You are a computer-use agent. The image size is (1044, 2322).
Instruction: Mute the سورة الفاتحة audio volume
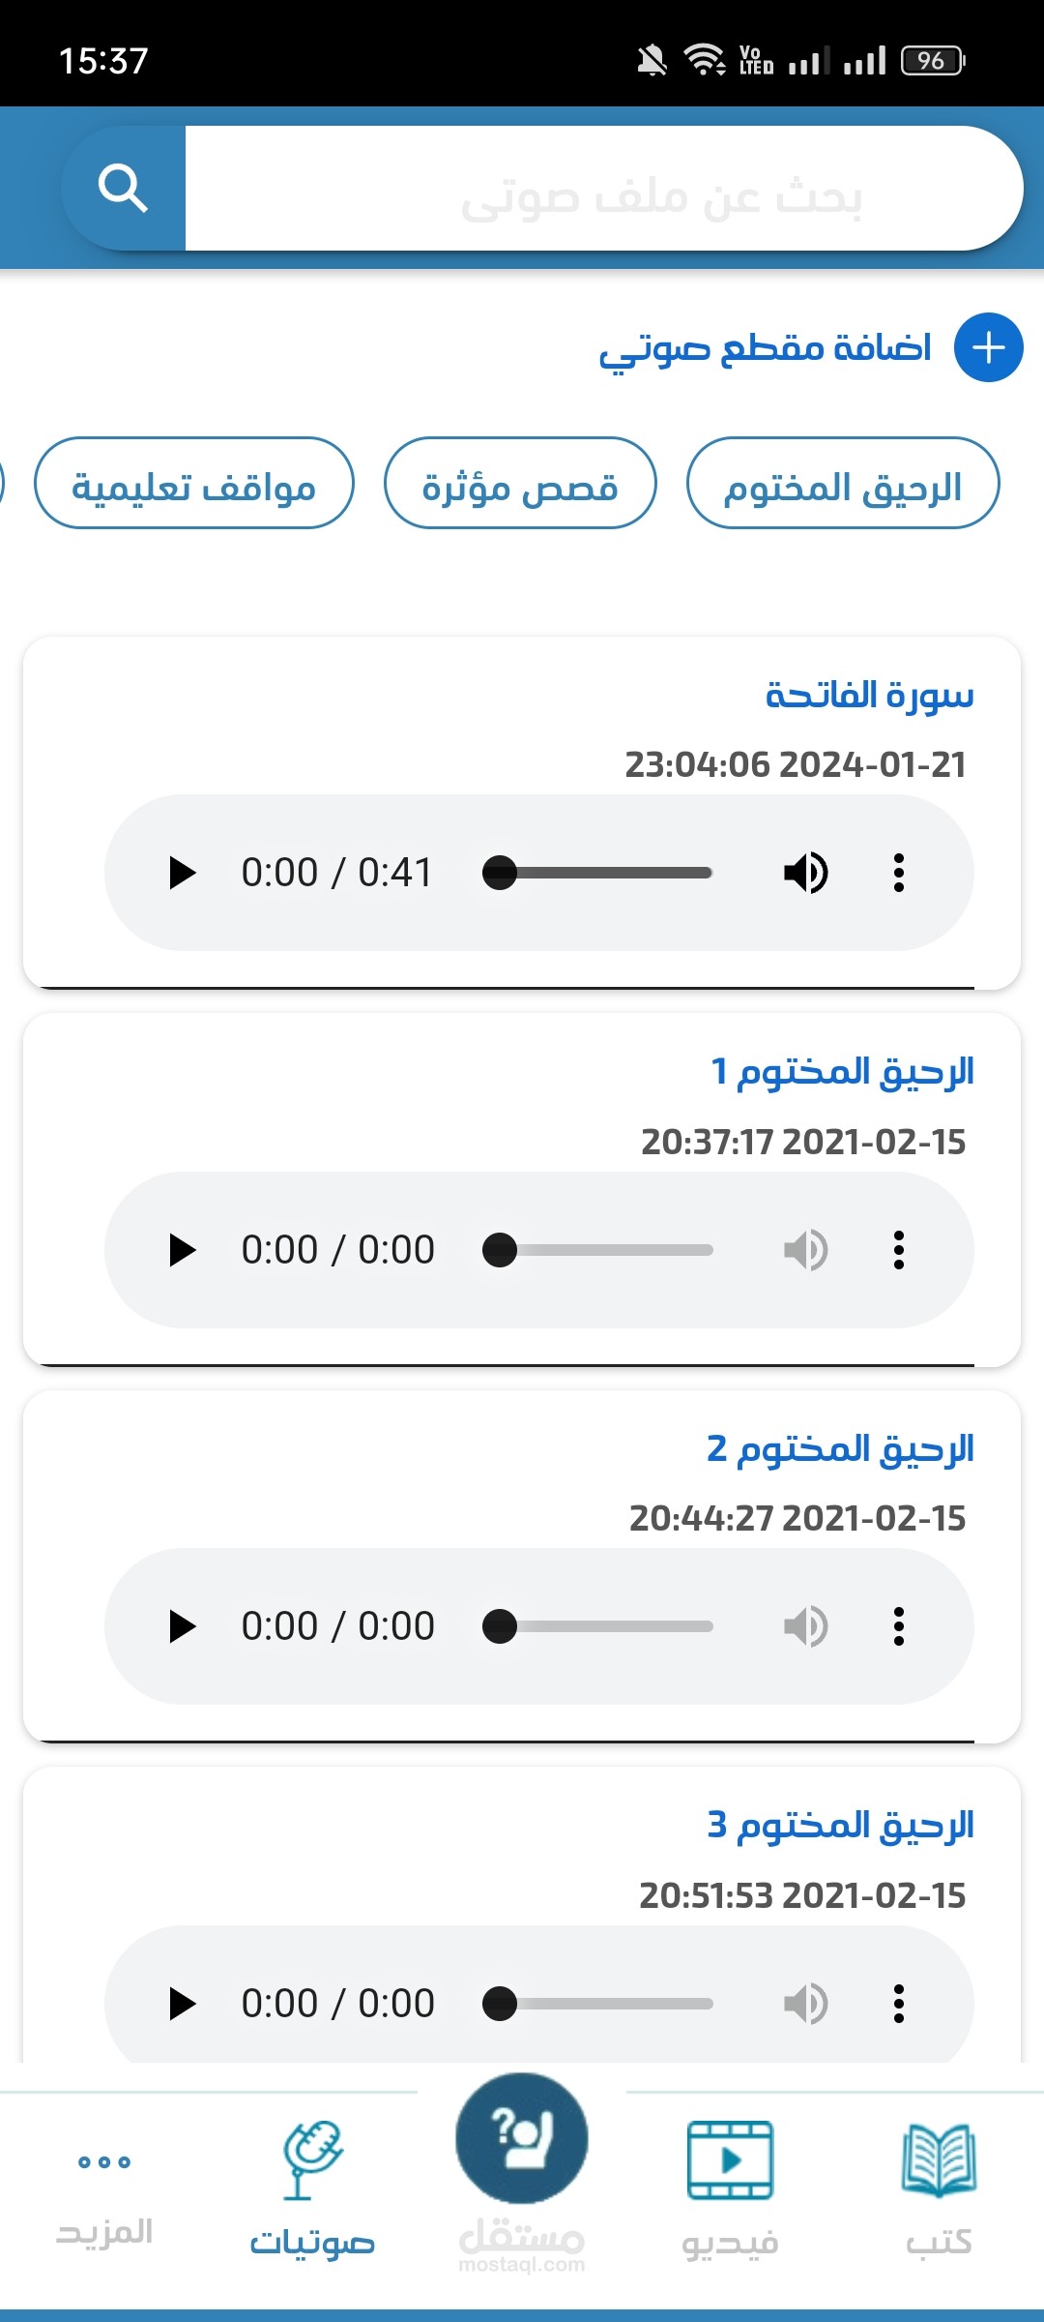point(805,873)
